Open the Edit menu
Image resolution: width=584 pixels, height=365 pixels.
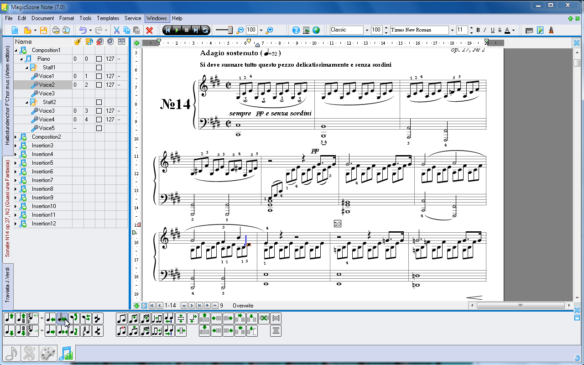(x=22, y=18)
